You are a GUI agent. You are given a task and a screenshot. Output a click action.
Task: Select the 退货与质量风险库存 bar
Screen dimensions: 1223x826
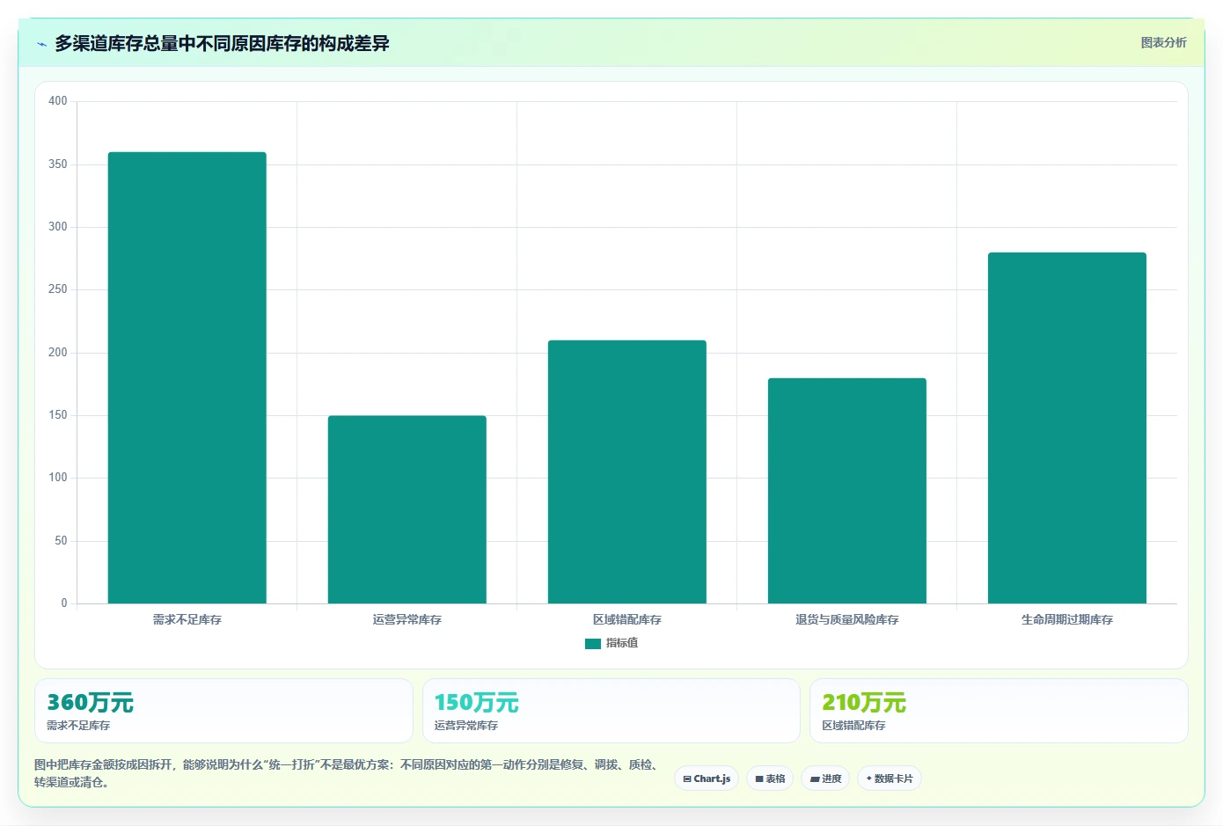coord(846,491)
